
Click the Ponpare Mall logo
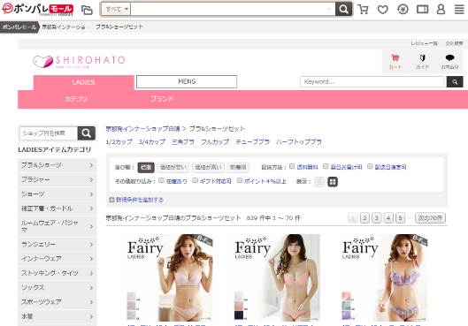pos(38,9)
